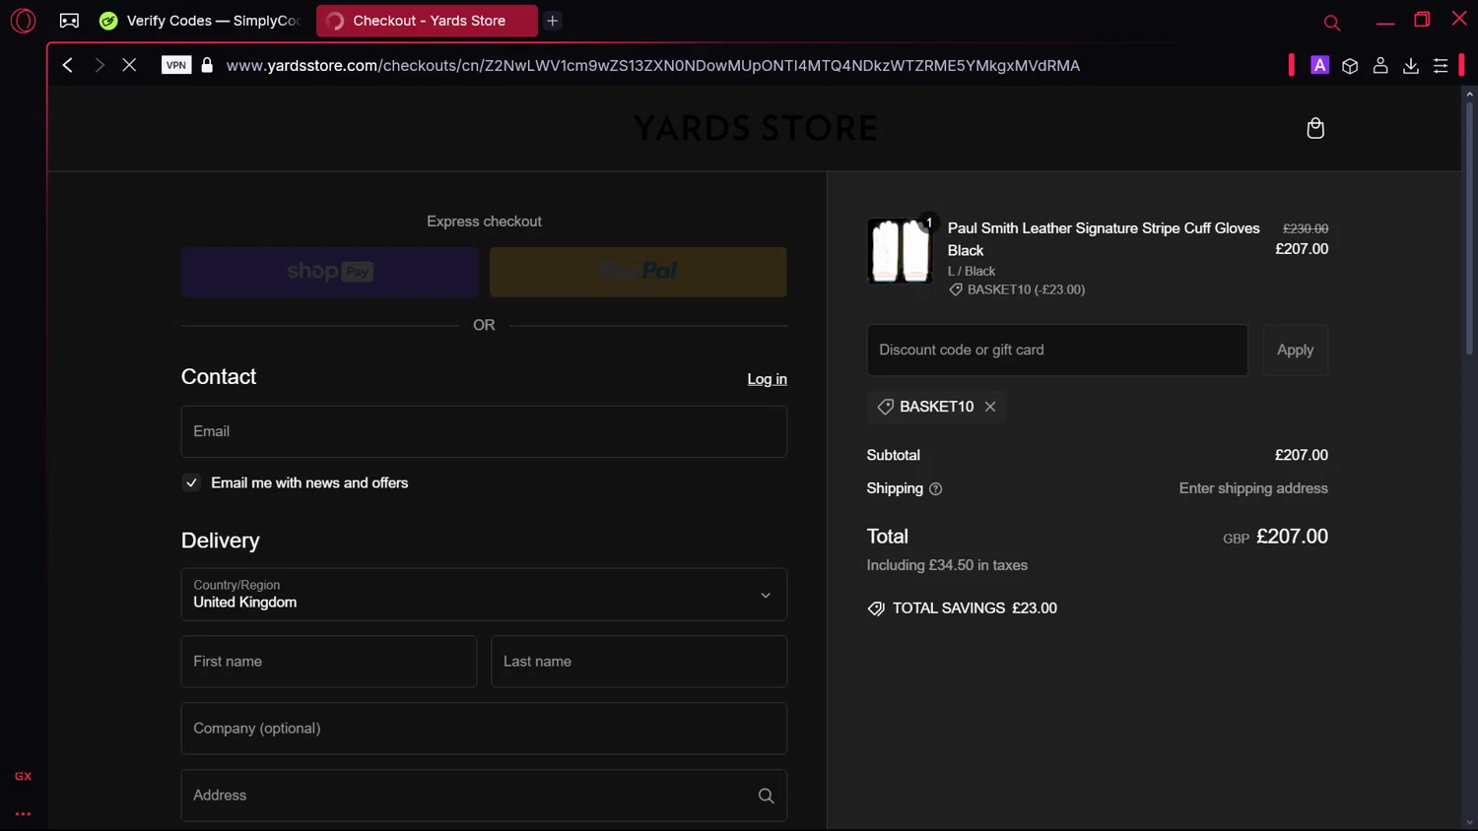The image size is (1478, 831).
Task: Click the GX sidebar icon
Action: pos(23,776)
